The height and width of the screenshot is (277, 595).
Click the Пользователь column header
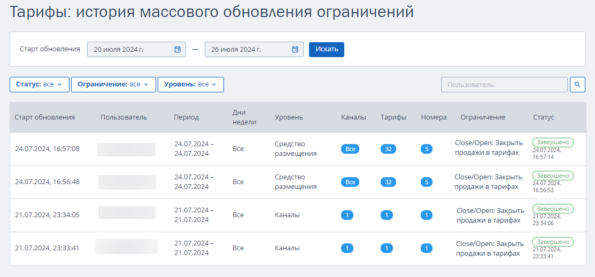click(123, 117)
